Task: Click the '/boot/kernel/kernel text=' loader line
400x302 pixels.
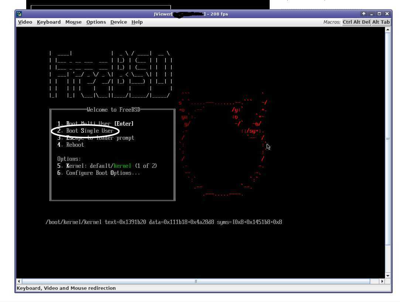Action: pos(164,222)
